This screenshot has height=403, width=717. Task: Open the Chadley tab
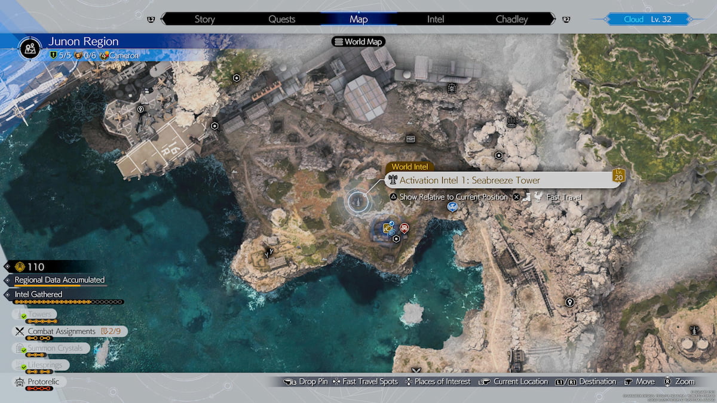(x=511, y=19)
